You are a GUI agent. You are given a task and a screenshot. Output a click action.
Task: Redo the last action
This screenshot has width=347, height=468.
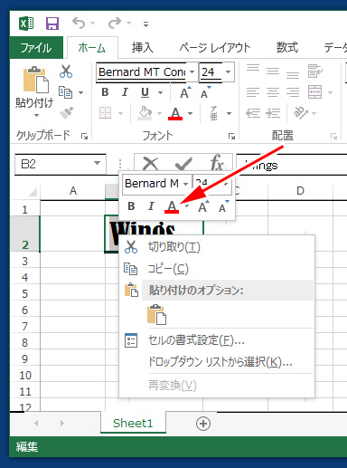[115, 23]
